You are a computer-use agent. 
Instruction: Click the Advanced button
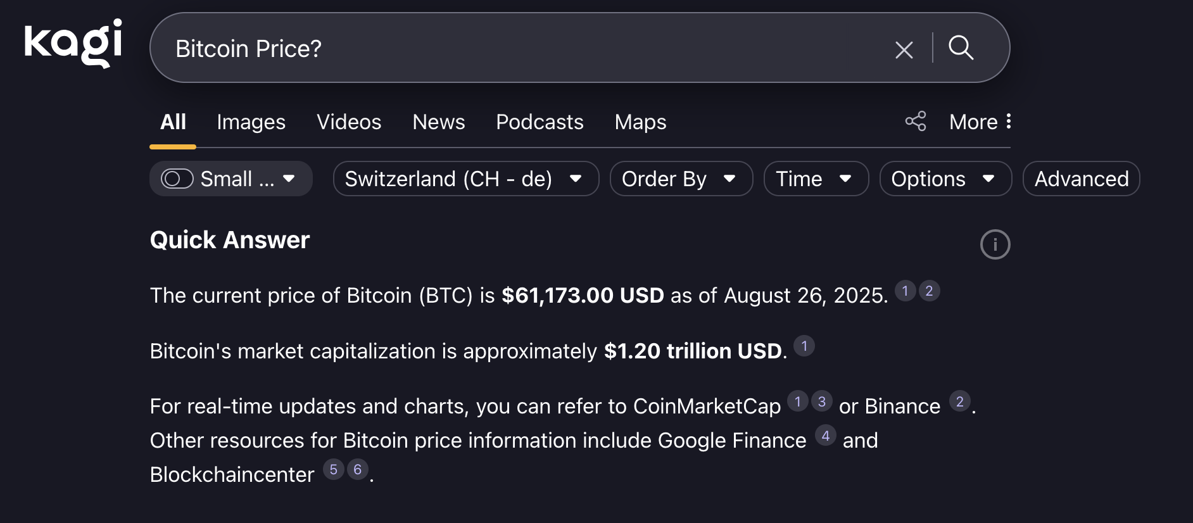coord(1081,179)
